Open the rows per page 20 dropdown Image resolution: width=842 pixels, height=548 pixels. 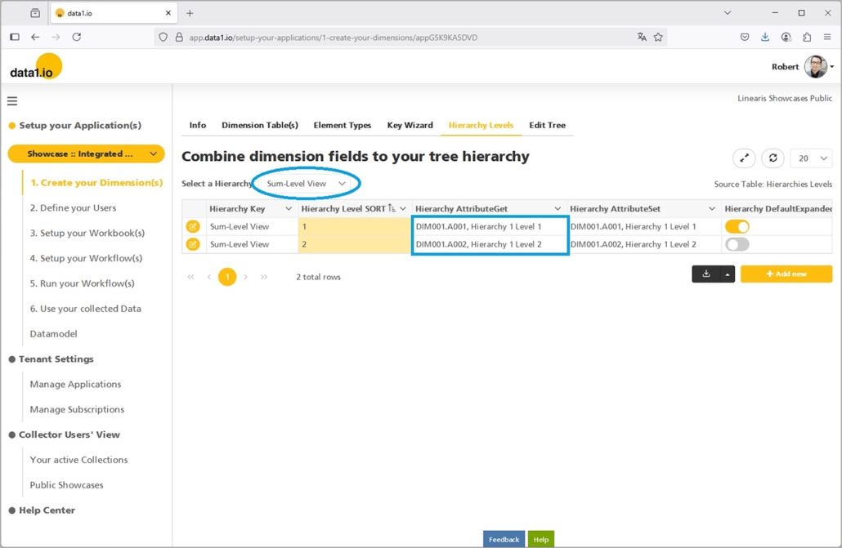[812, 158]
